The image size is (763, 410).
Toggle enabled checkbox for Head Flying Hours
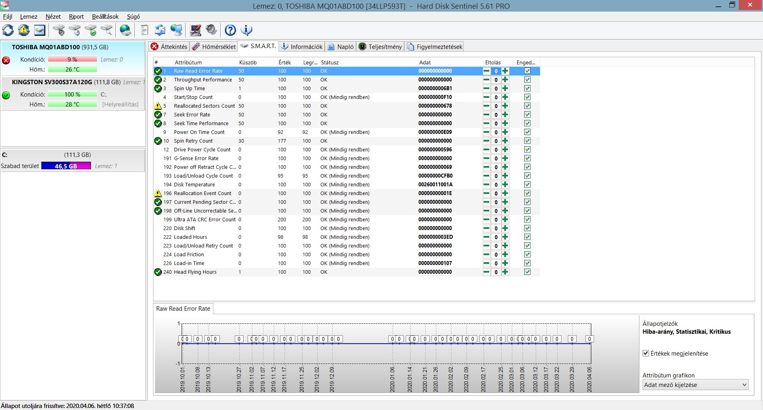527,272
